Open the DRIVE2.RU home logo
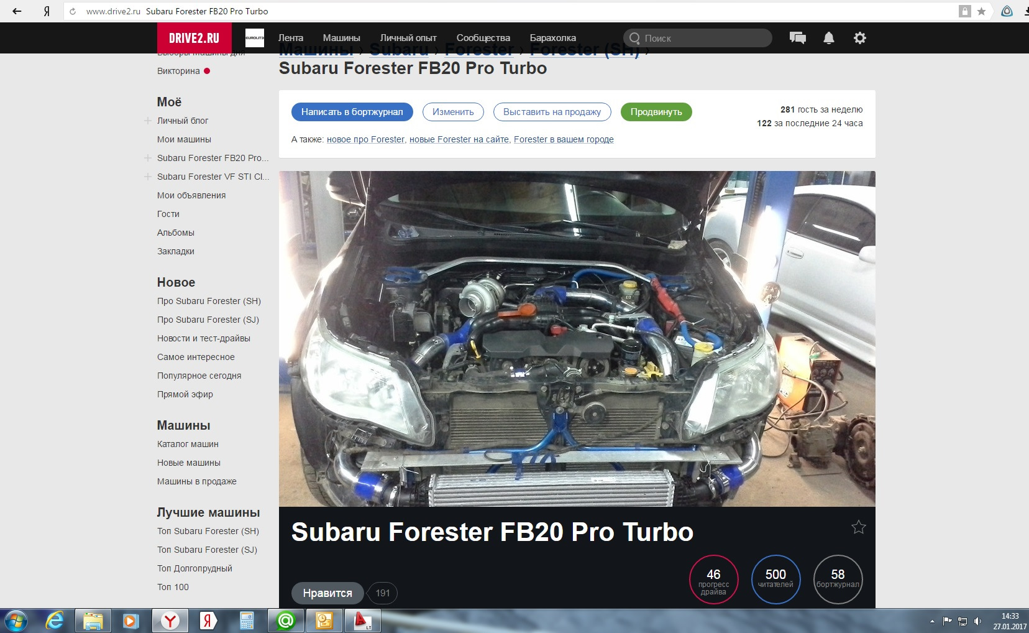 click(x=194, y=38)
